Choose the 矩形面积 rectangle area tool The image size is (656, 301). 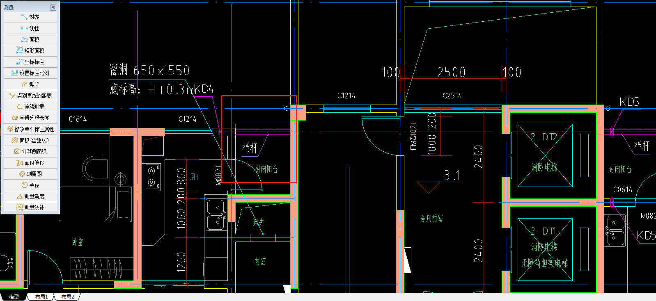pos(30,50)
